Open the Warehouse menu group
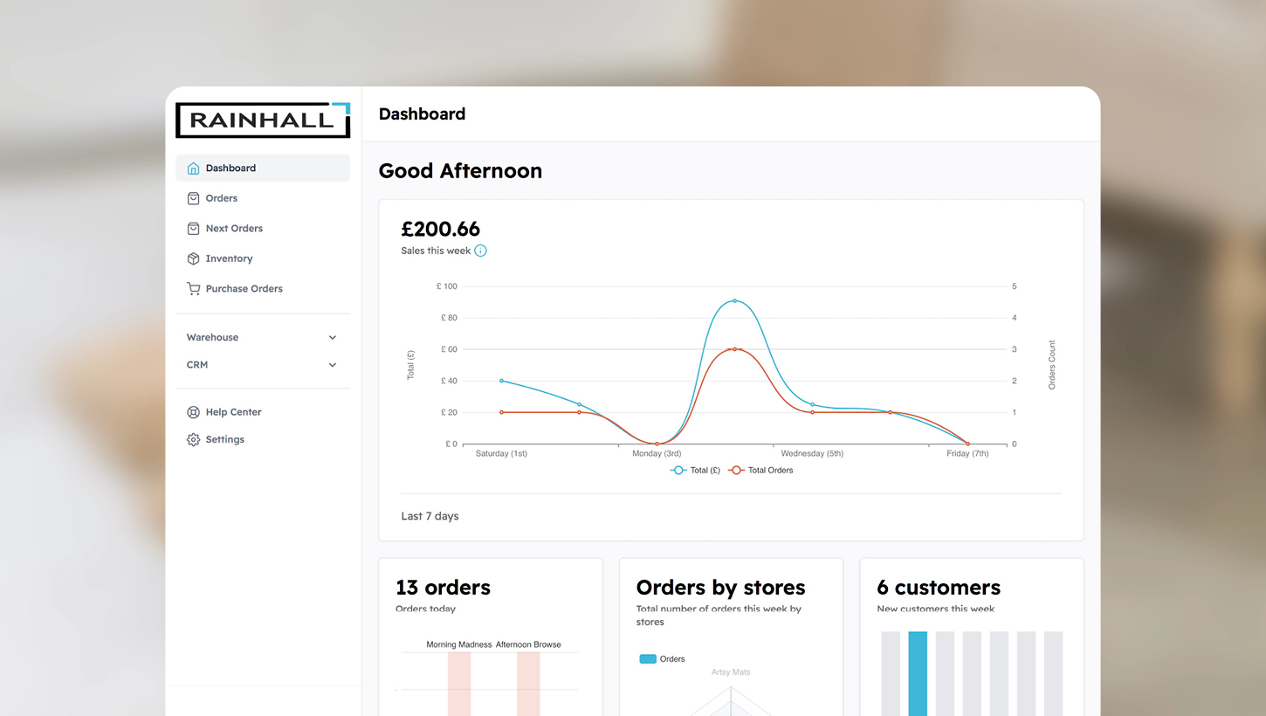The image size is (1266, 716). pyautogui.click(x=212, y=338)
